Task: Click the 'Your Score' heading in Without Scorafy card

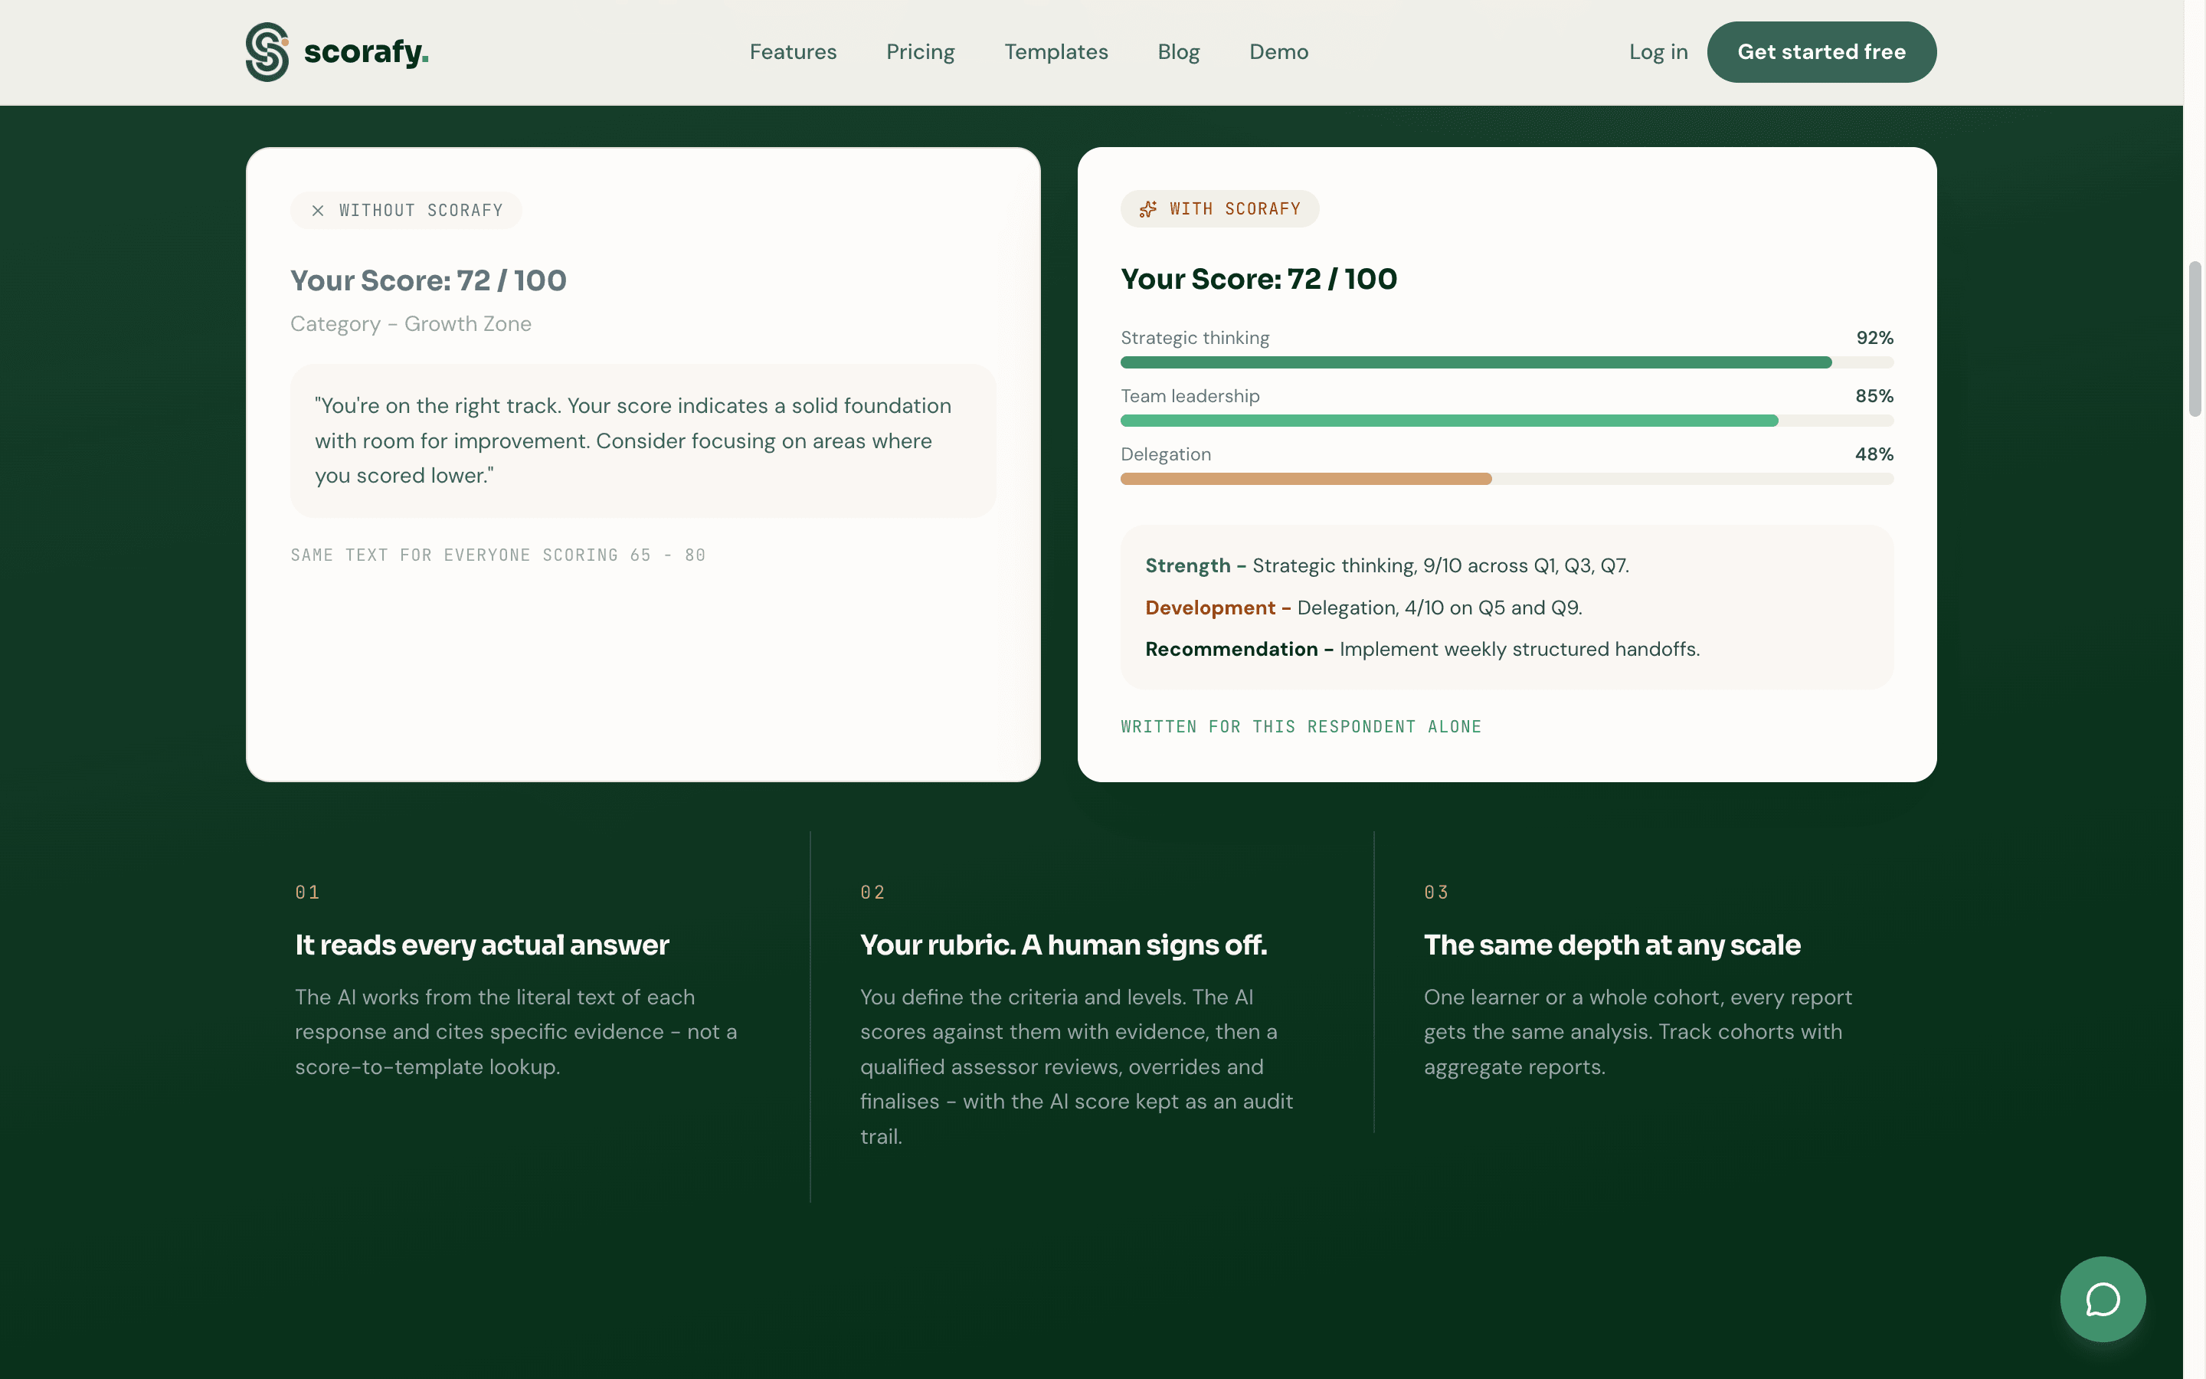Action: coord(427,280)
